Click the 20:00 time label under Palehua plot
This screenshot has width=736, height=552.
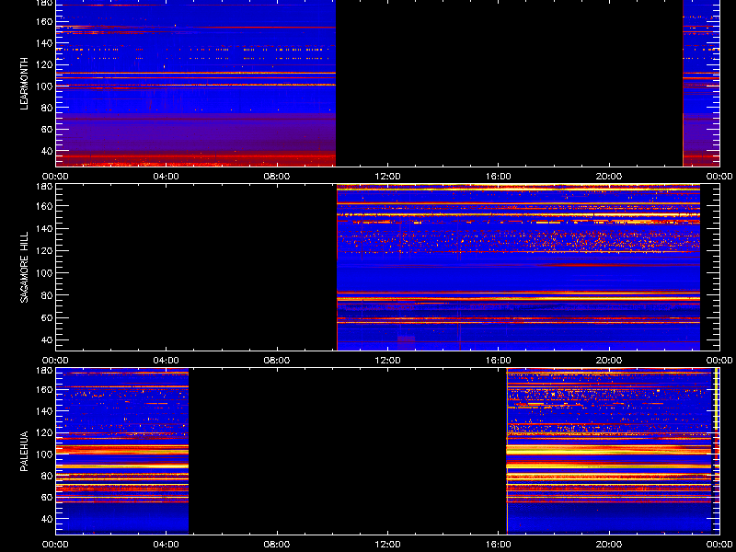(609, 545)
